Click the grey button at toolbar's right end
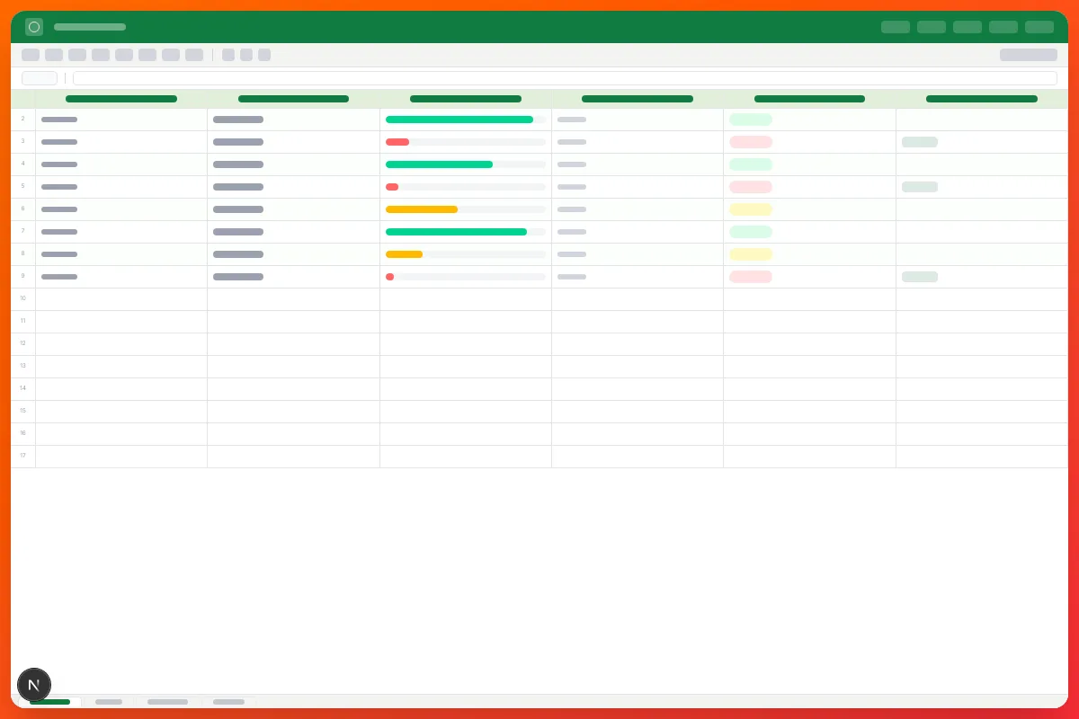 pyautogui.click(x=1029, y=55)
